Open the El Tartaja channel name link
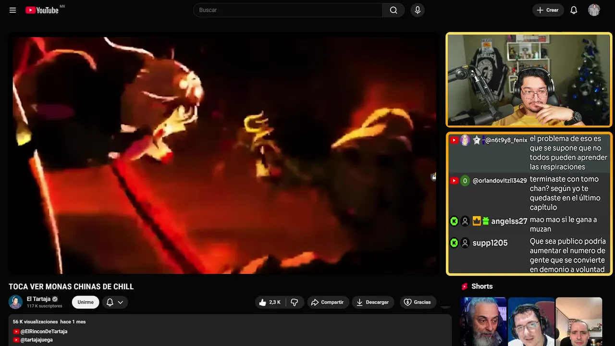The image size is (615, 346). click(x=38, y=299)
